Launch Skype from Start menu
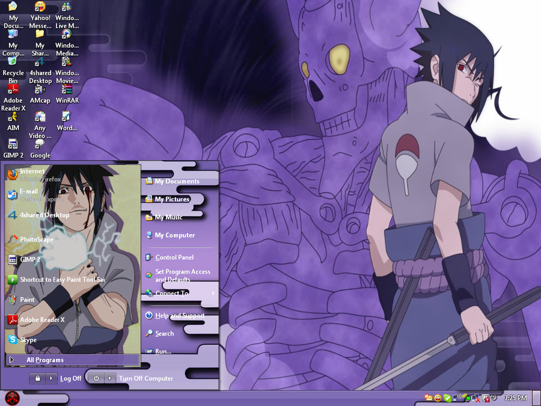541x406 pixels. 22,340
